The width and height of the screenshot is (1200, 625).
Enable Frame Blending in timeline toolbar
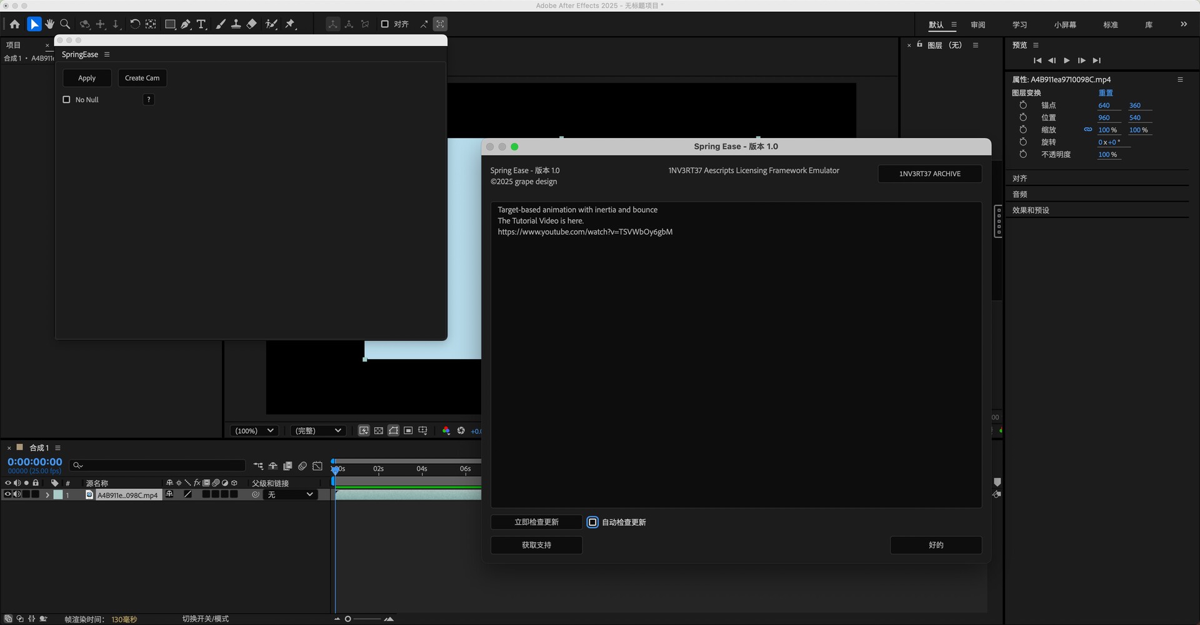click(x=287, y=466)
